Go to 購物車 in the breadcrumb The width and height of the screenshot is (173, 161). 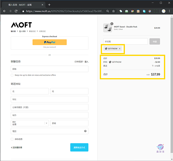(x=13, y=31)
